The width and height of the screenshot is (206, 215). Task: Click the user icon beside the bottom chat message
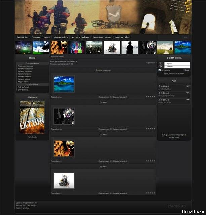[159, 100]
